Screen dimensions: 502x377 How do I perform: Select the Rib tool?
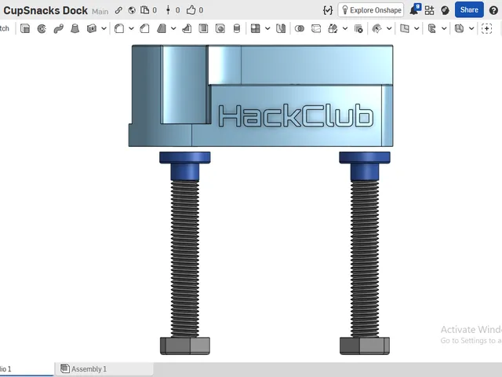[x=187, y=28]
